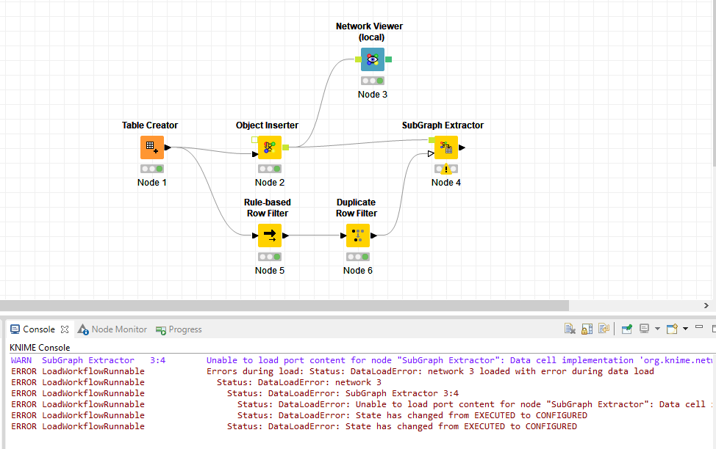Open the Display Selected Console dropdown arrow
Viewport: 716px width, 449px height.
[x=657, y=329]
